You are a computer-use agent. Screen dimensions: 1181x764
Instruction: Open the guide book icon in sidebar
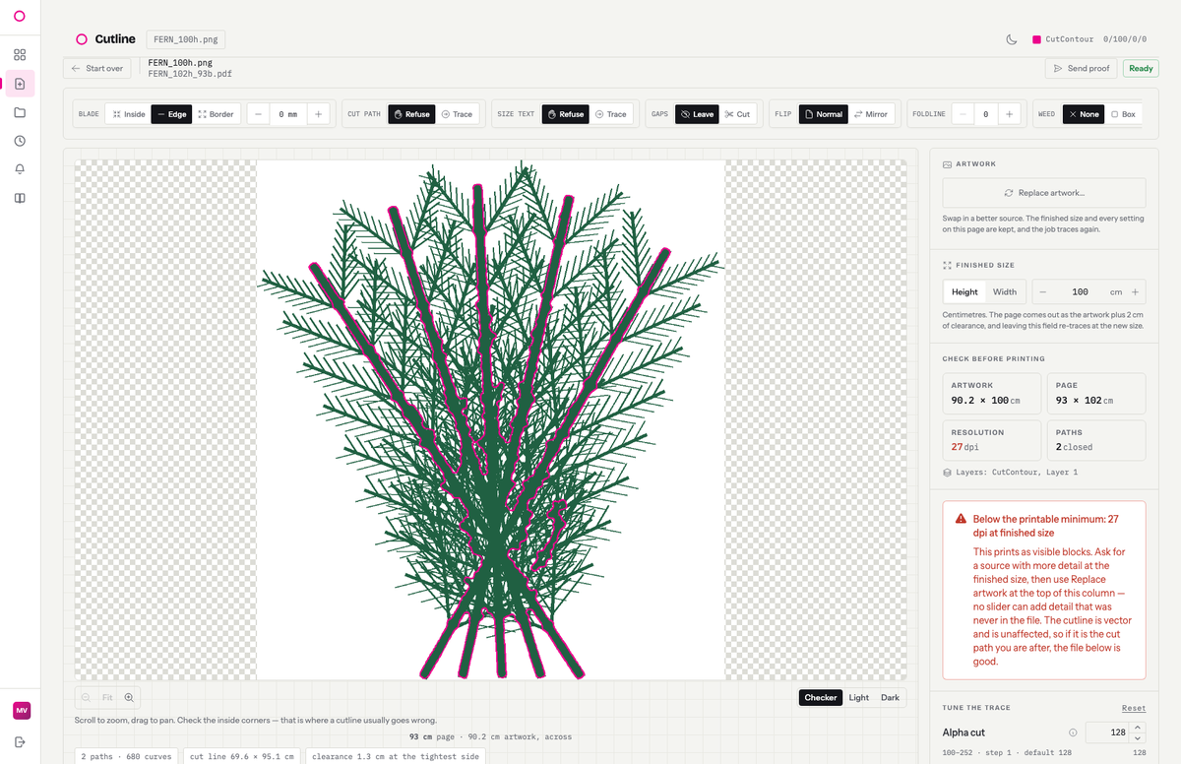[x=20, y=198]
